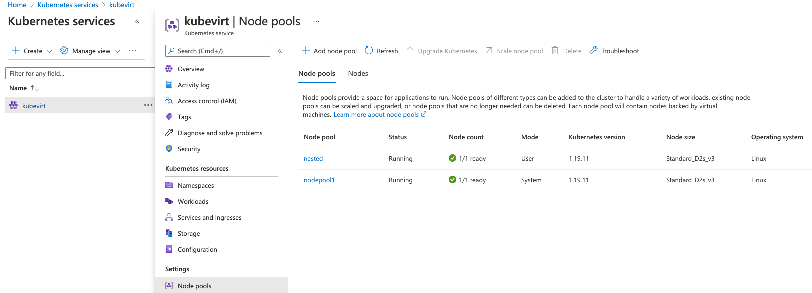Click the Delete trash can icon

555,50
